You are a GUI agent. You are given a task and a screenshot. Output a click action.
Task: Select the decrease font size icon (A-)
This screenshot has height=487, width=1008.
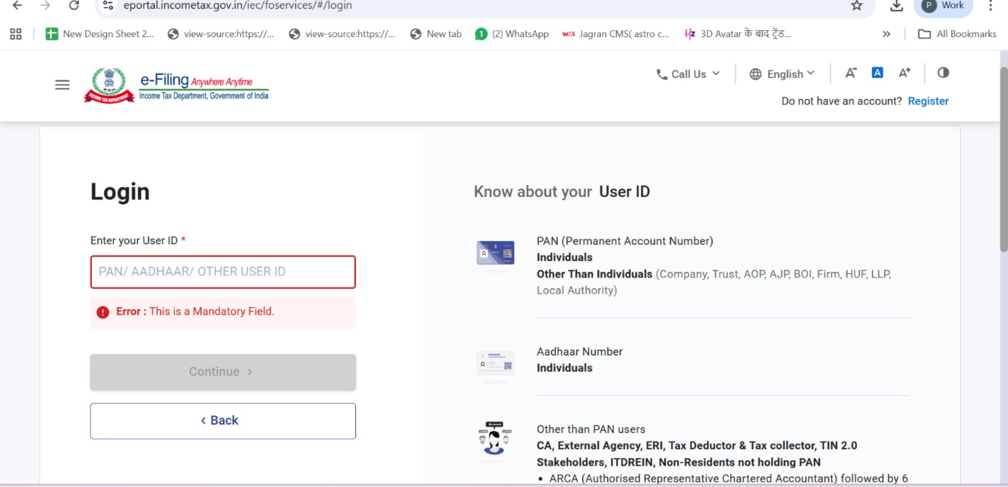(850, 73)
